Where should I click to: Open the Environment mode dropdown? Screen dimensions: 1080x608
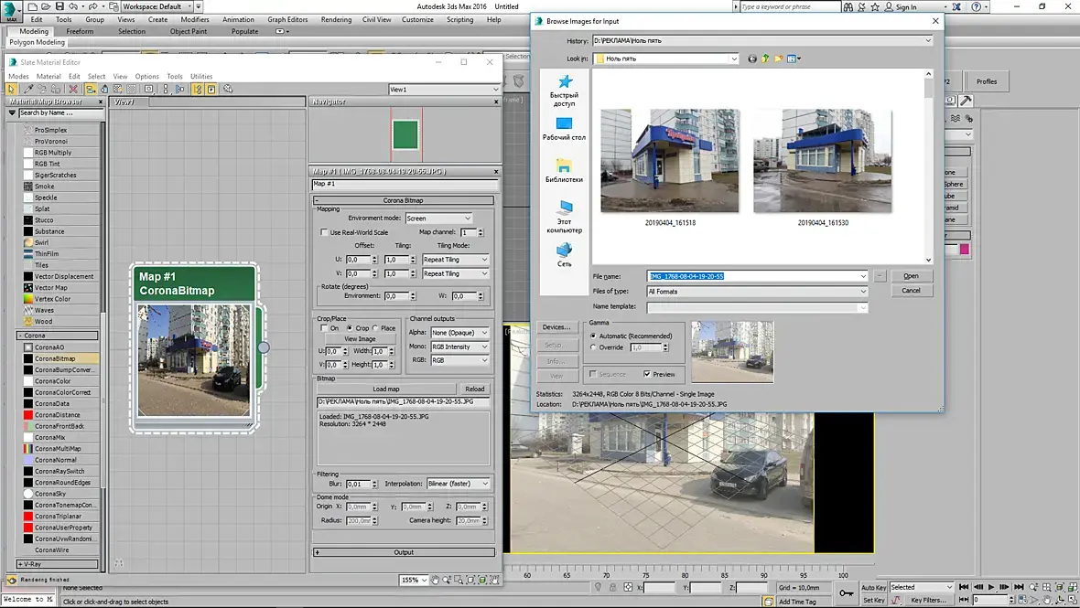(x=439, y=219)
